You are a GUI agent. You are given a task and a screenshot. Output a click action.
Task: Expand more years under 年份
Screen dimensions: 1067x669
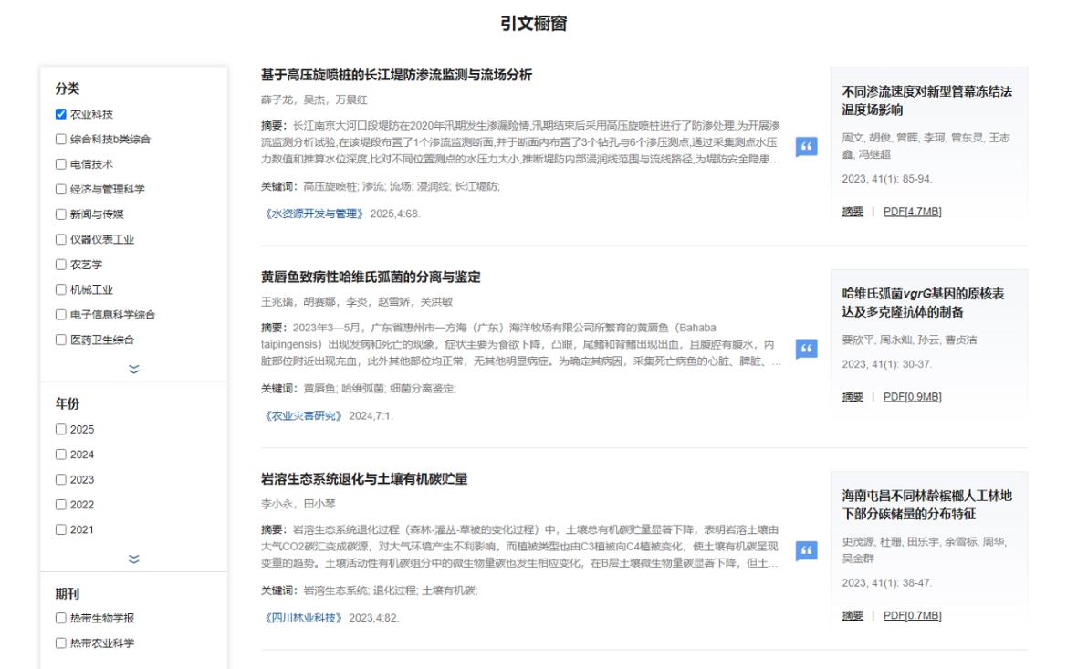(134, 559)
